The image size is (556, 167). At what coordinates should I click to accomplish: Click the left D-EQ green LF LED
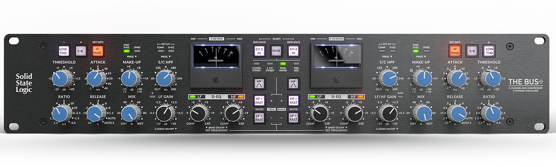tap(192, 96)
